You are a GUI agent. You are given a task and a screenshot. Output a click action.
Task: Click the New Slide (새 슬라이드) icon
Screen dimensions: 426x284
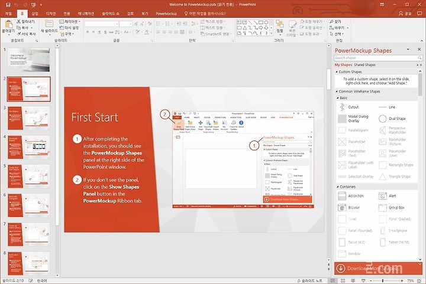click(49, 24)
